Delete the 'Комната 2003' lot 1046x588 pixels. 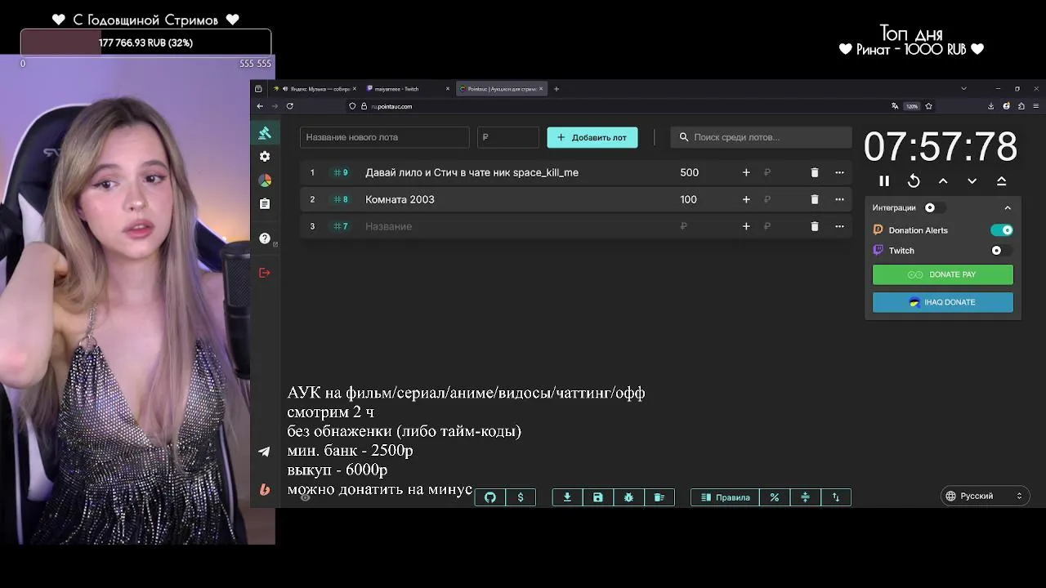pyautogui.click(x=815, y=199)
